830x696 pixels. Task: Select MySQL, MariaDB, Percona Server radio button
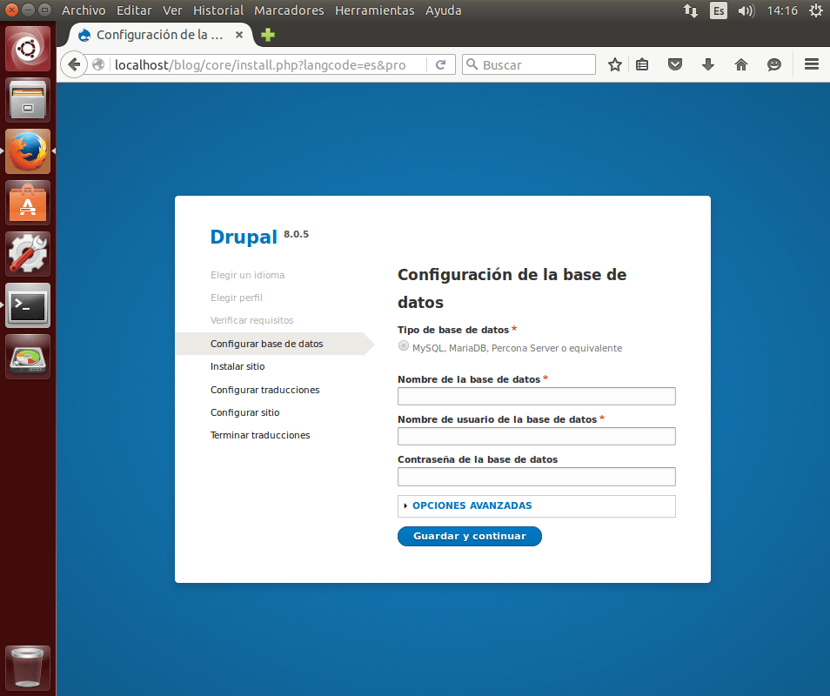coord(404,345)
